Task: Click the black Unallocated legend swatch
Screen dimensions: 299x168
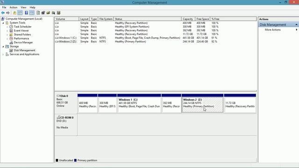Action: 57,160
